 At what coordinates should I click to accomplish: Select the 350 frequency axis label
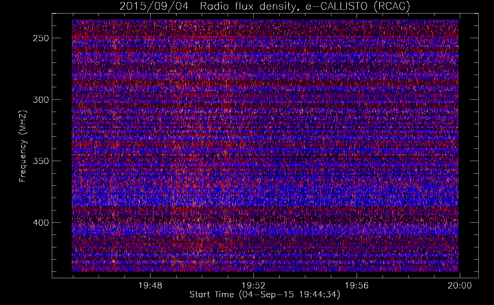point(41,161)
